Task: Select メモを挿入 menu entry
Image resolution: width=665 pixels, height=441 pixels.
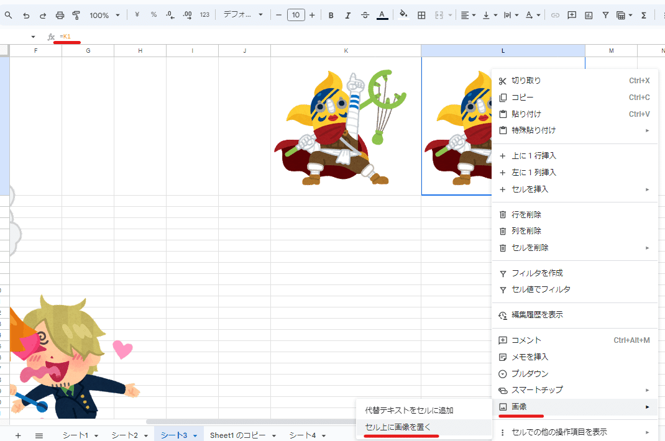Action: (574, 357)
